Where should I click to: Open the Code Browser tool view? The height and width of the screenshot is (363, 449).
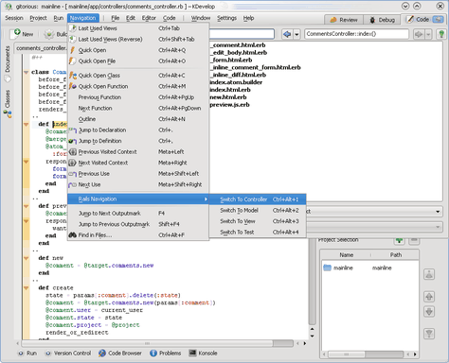click(120, 354)
